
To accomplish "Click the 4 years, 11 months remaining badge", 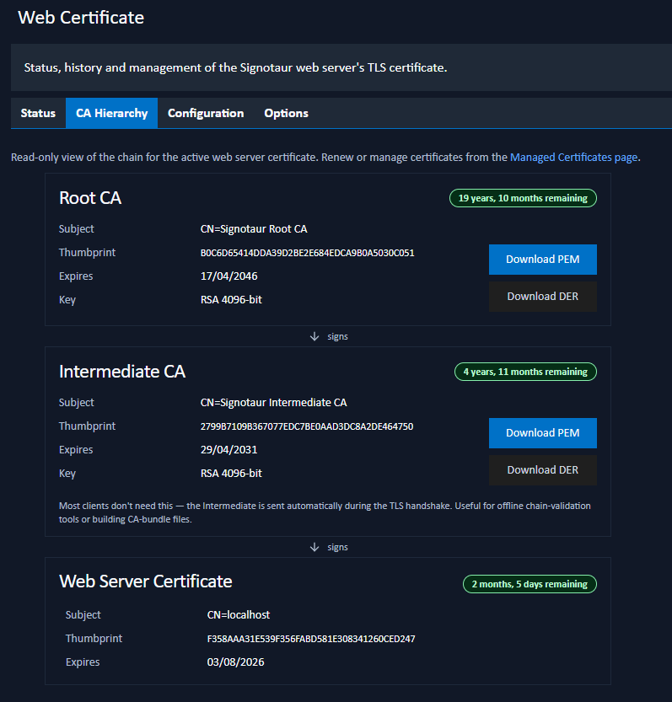I will point(525,372).
